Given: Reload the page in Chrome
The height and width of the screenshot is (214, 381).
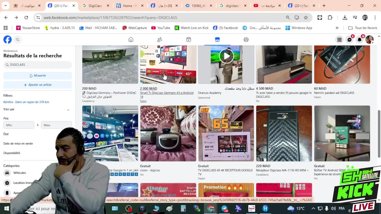Looking at the screenshot, I should point(26,18).
